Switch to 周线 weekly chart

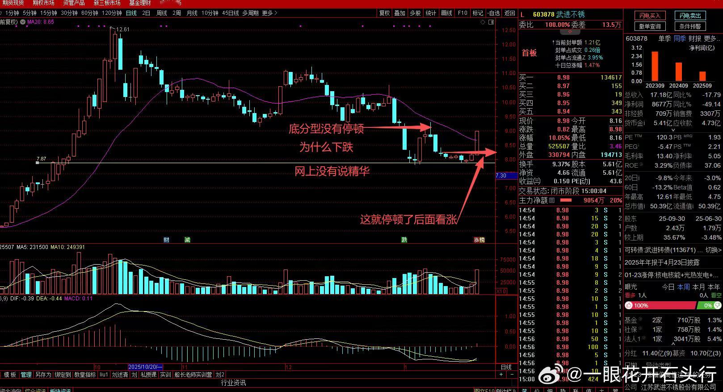pos(161,13)
